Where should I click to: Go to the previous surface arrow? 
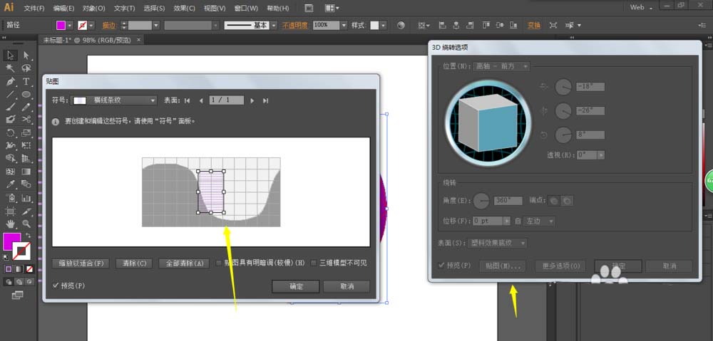[x=200, y=100]
